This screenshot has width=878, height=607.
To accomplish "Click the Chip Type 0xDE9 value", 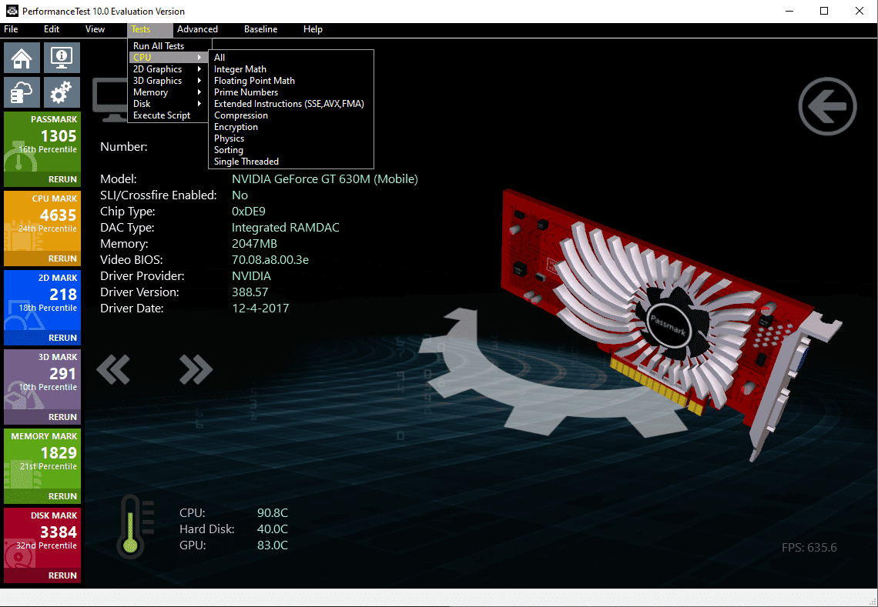I will [x=249, y=212].
